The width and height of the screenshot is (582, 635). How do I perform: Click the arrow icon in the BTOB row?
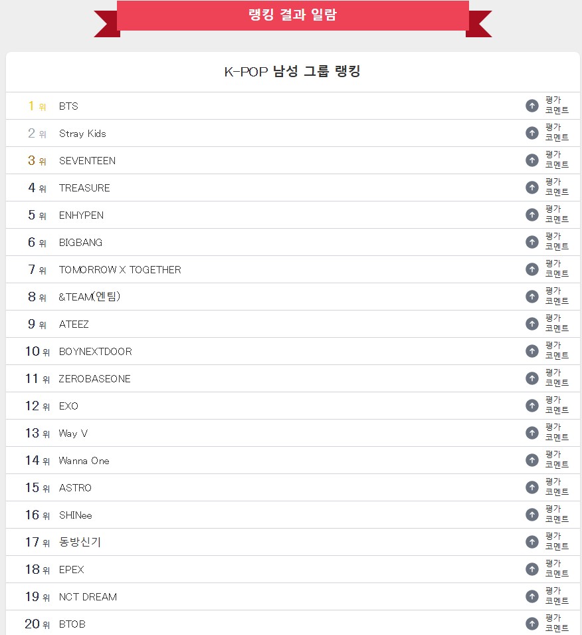(x=532, y=624)
